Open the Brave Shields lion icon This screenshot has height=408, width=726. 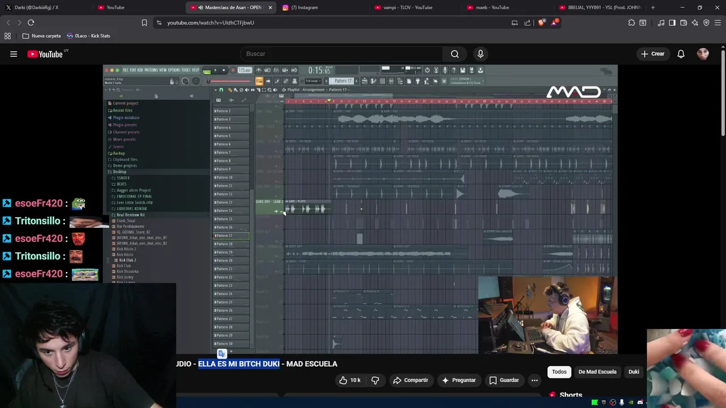(541, 23)
